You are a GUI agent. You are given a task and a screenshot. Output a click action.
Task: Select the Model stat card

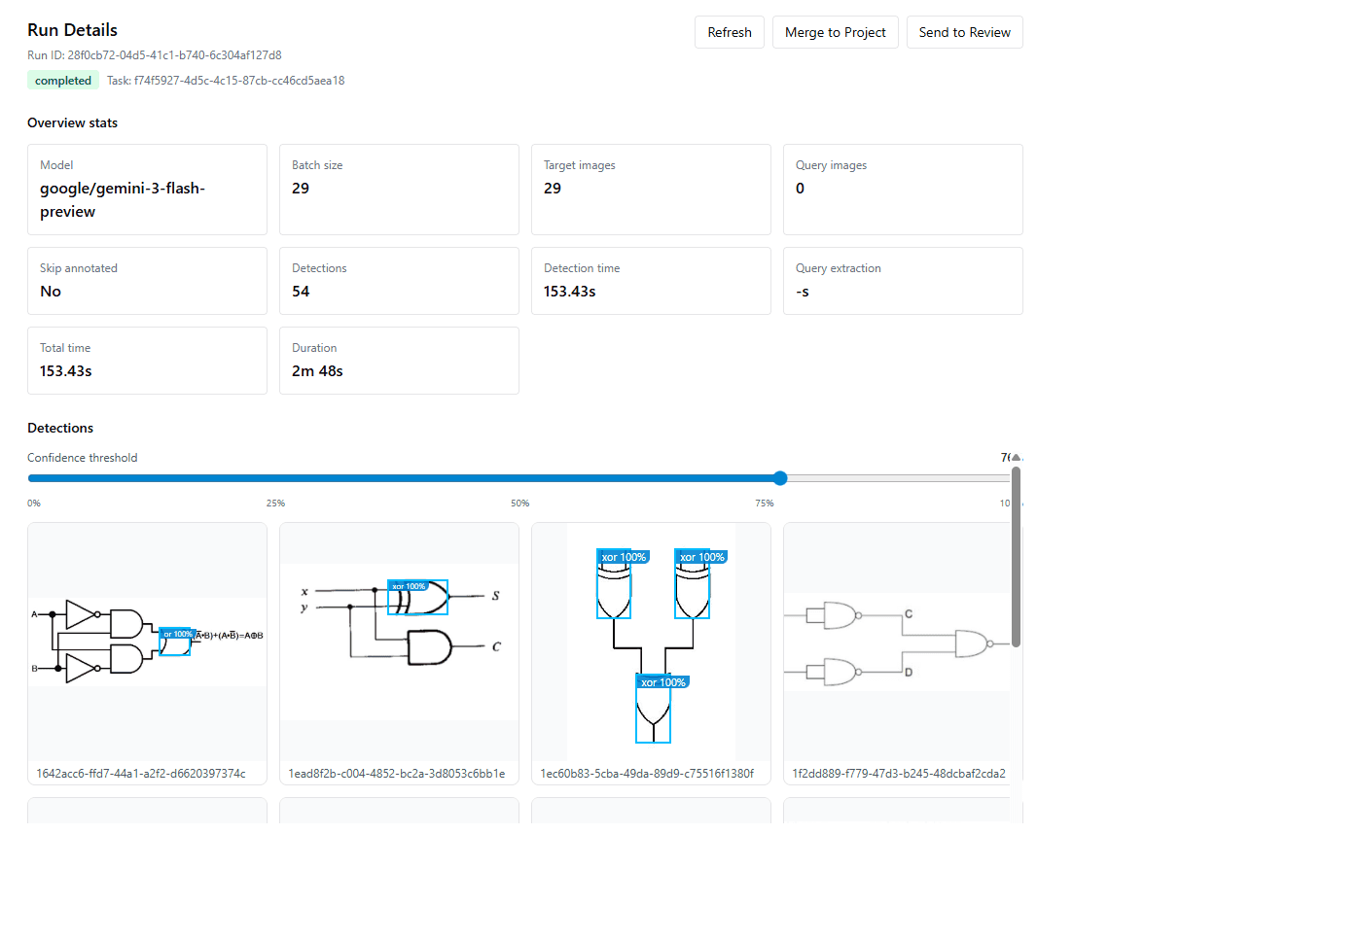147,190
